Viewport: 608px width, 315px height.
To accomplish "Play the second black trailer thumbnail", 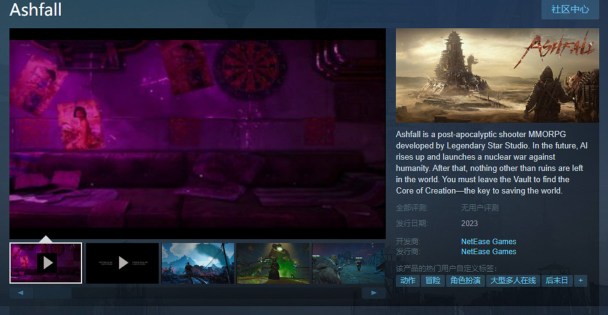I will pyautogui.click(x=122, y=262).
